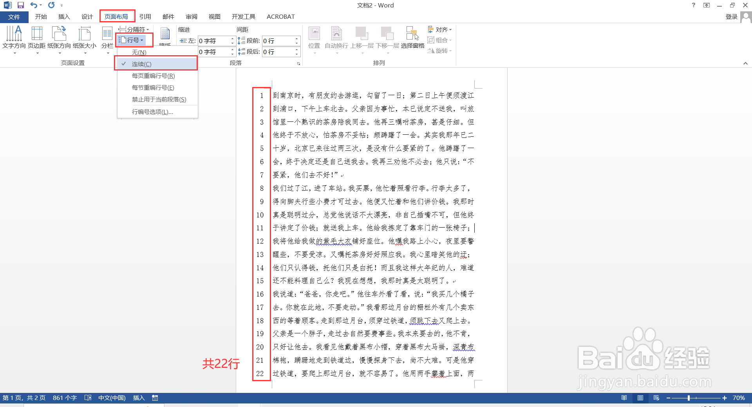
Task: Switch to Mailings (邮件) tab
Action: [x=168, y=17]
